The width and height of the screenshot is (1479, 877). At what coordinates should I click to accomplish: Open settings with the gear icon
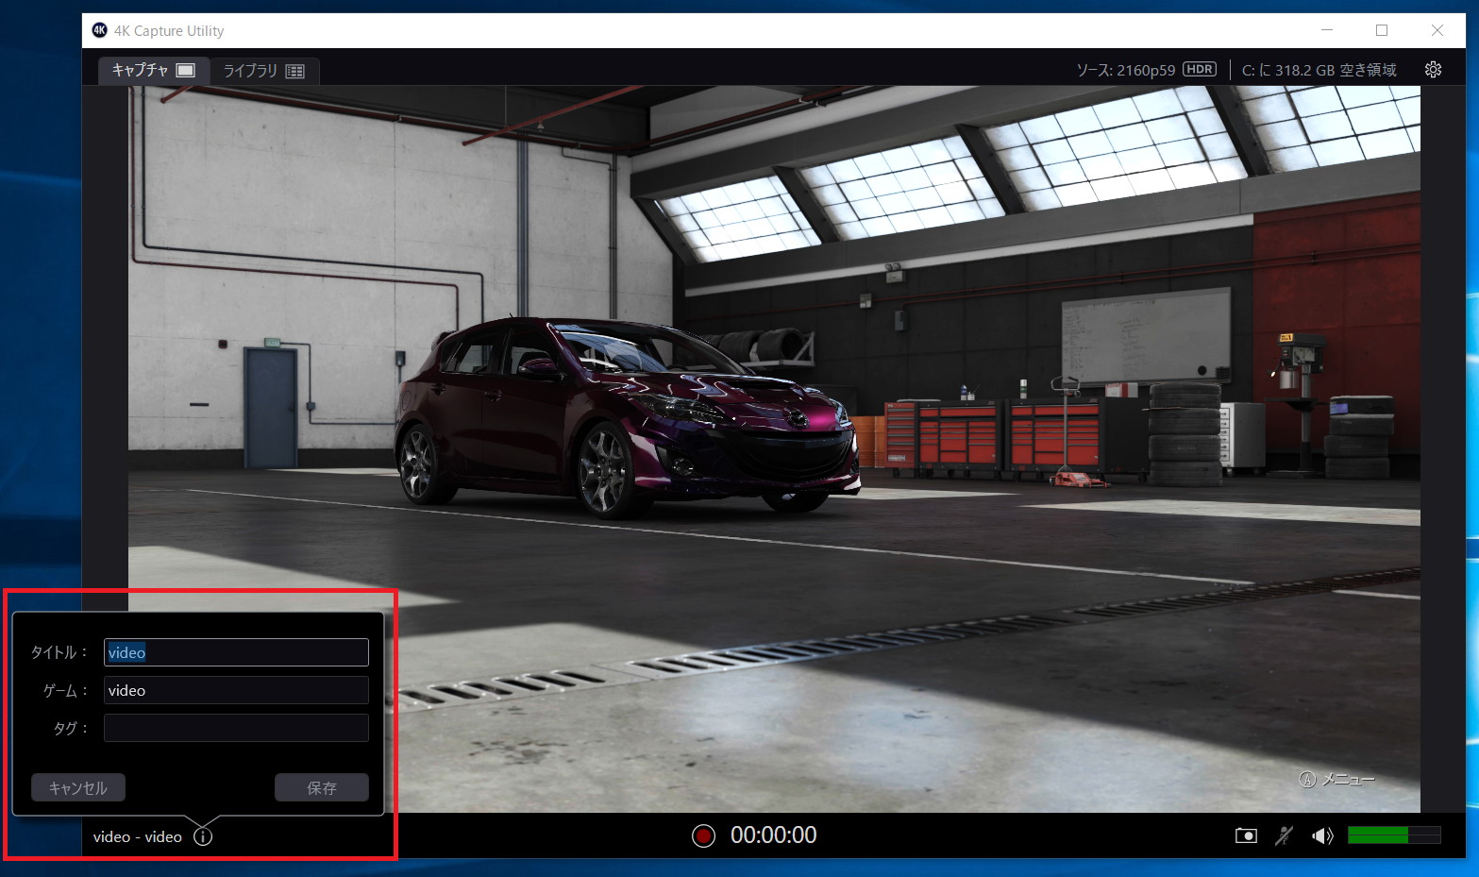(x=1433, y=70)
